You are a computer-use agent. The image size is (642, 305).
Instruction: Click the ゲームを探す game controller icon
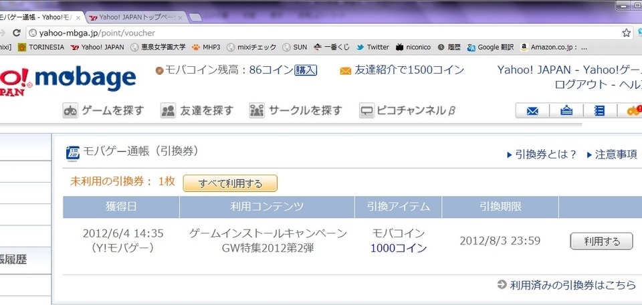[70, 110]
